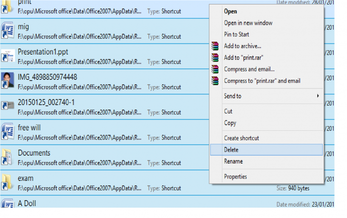Click the exam folder shortcut icon
Viewport: 347px width, 218px height.
[x=7, y=182]
